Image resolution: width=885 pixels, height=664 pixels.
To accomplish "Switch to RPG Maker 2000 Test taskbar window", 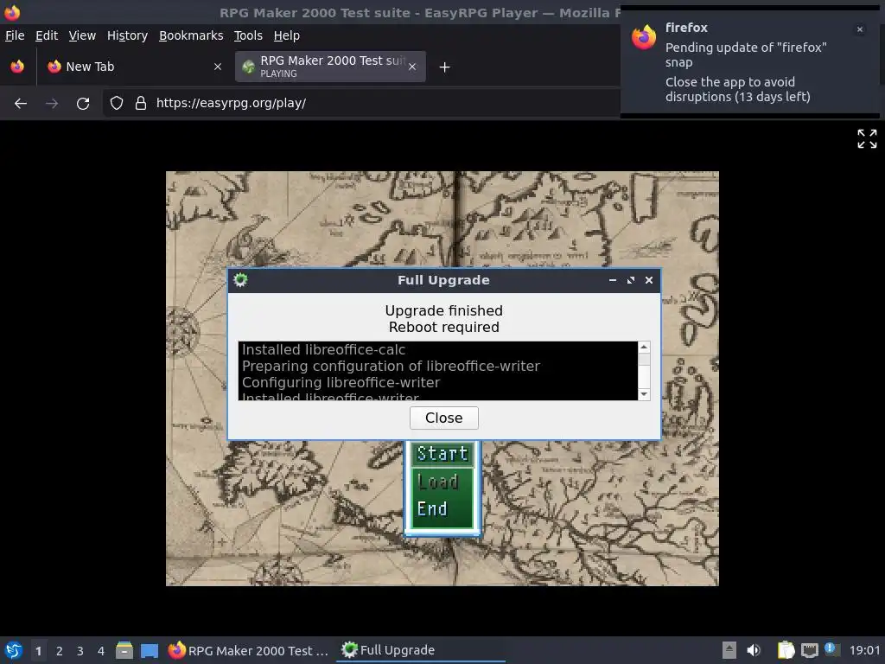I will 248,650.
